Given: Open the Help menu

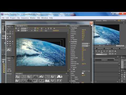Looking at the screenshot, I should coord(51,18).
